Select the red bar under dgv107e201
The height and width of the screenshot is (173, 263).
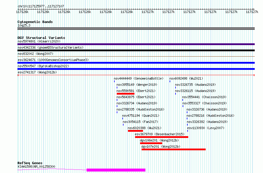point(173,149)
